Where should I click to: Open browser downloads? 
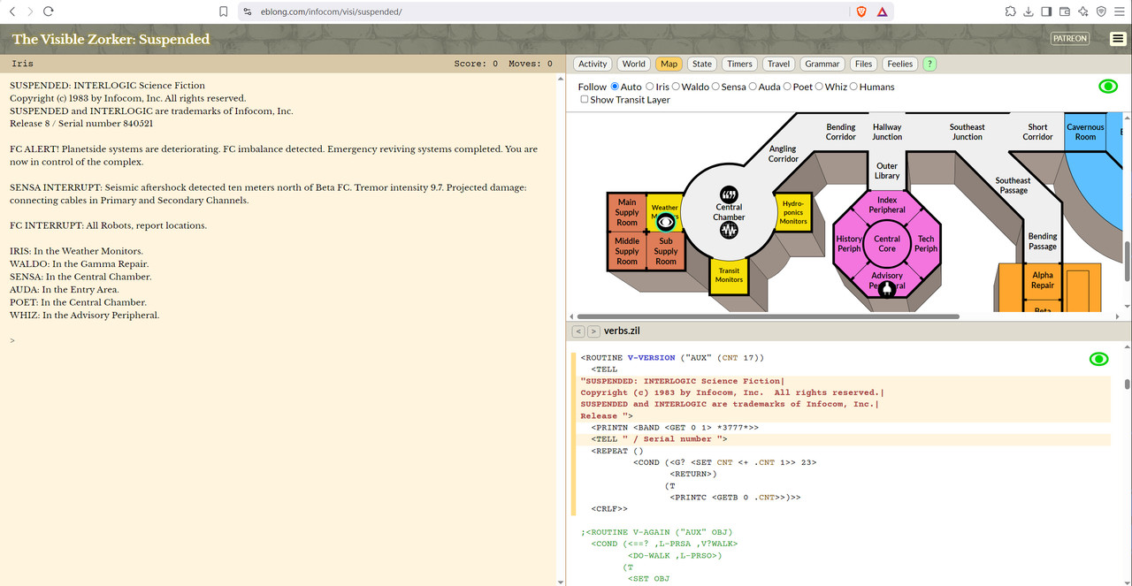tap(1029, 11)
